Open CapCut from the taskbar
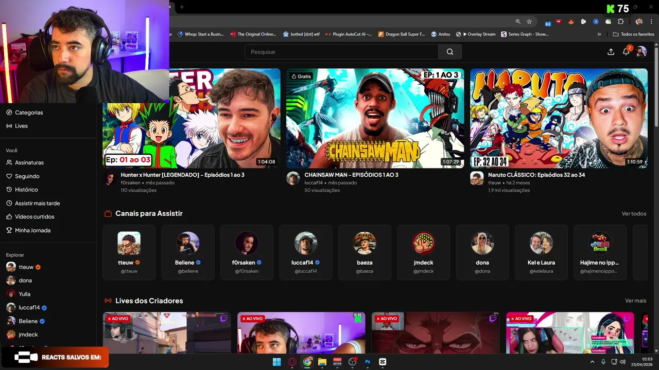The width and height of the screenshot is (659, 370). (383, 362)
